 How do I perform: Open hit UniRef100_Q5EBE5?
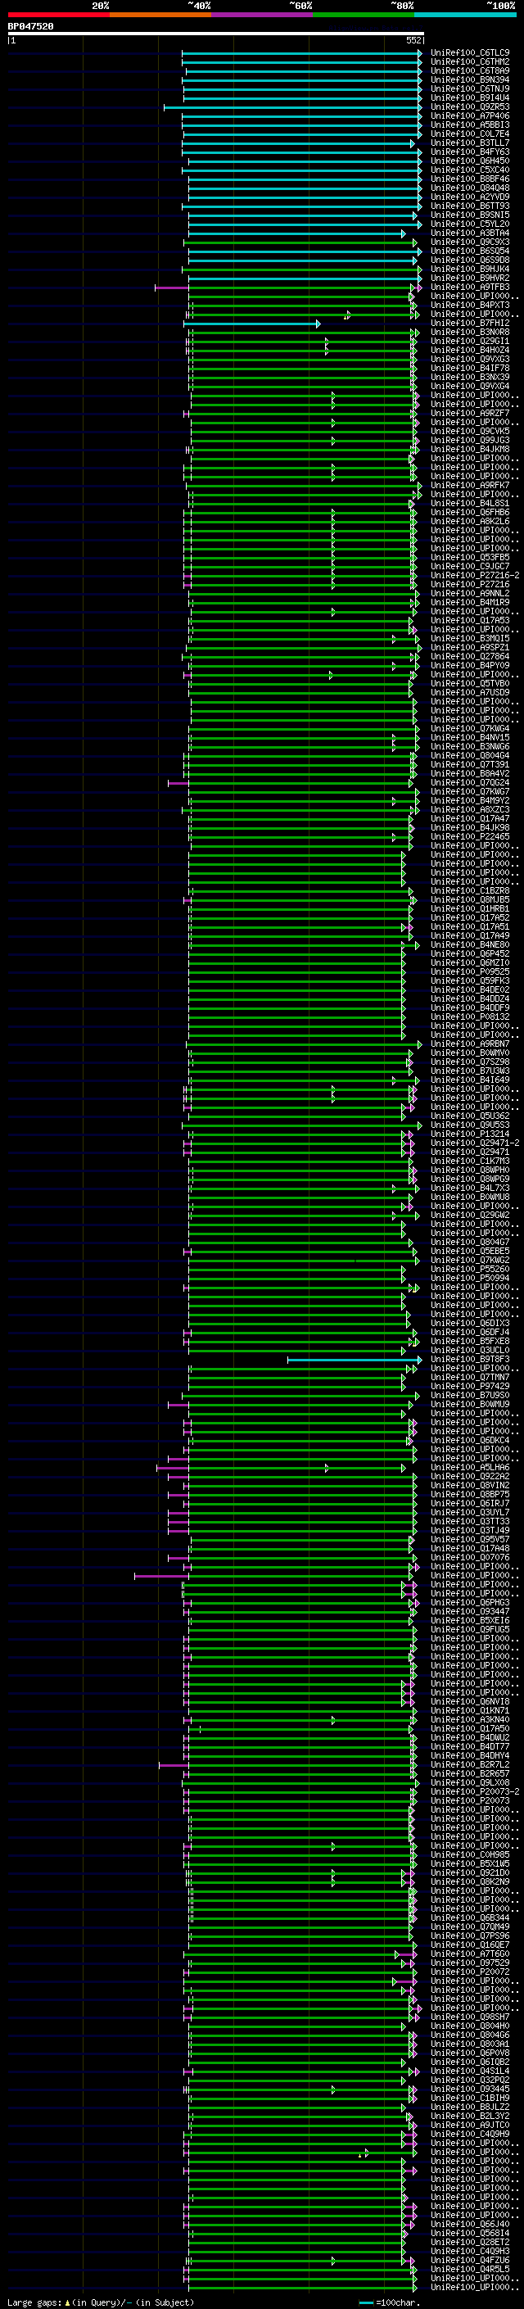tap(470, 1252)
